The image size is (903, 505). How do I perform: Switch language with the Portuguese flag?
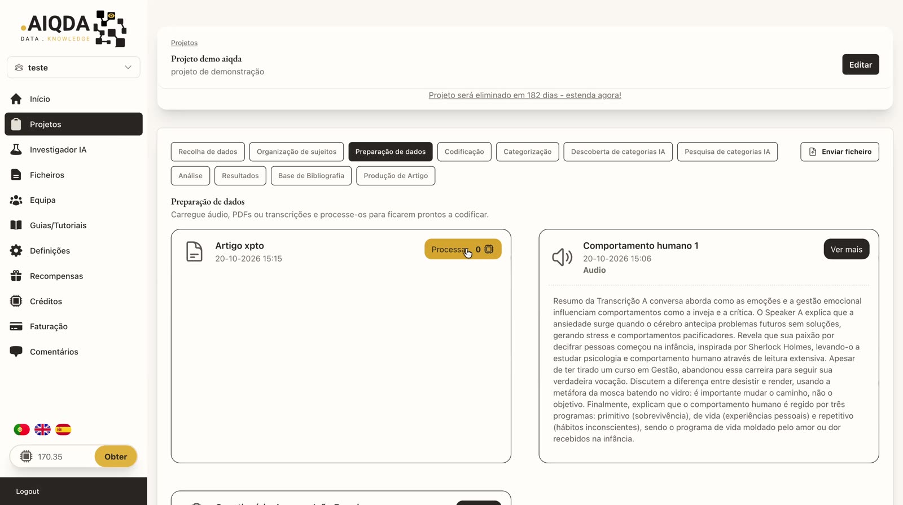21,429
